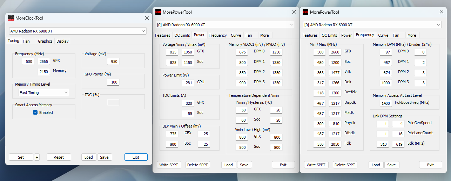
Task: Open Curve tab in Power-tab MorePowerTool window
Action: [x=236, y=35]
